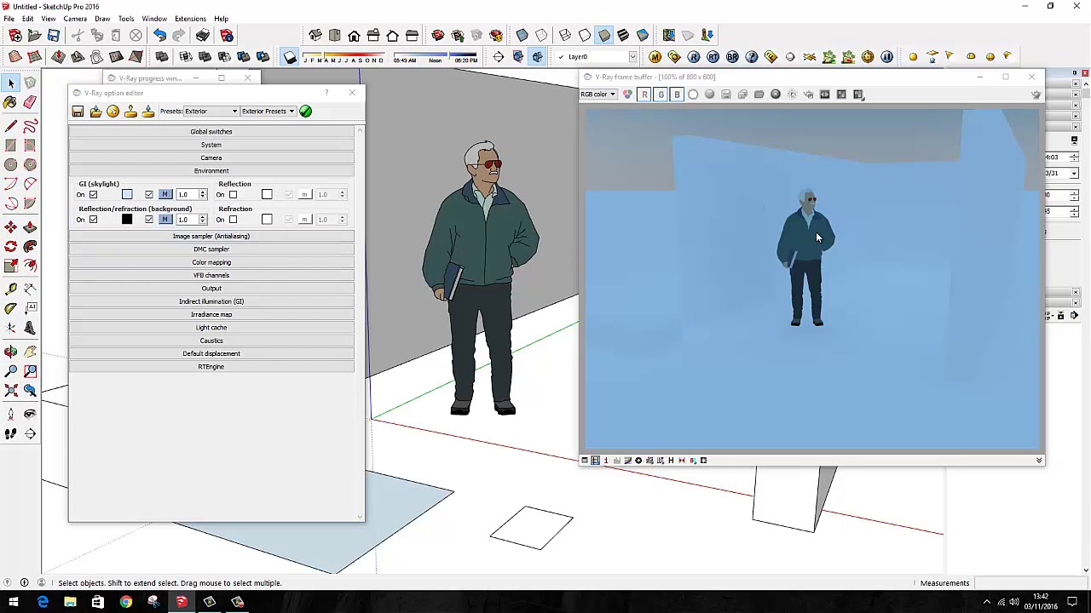Toggle GI skylight map checkbox beside M

click(x=149, y=195)
